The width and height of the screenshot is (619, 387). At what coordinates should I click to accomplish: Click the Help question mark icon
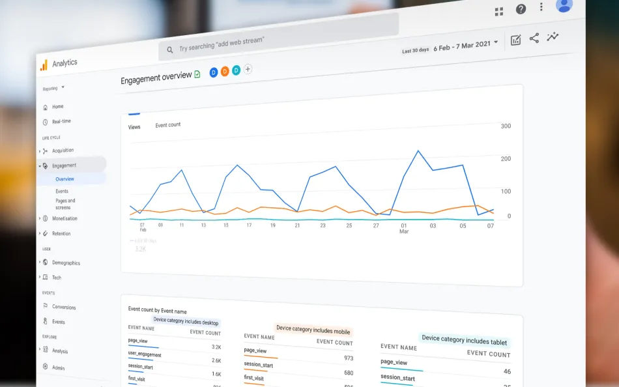point(519,9)
